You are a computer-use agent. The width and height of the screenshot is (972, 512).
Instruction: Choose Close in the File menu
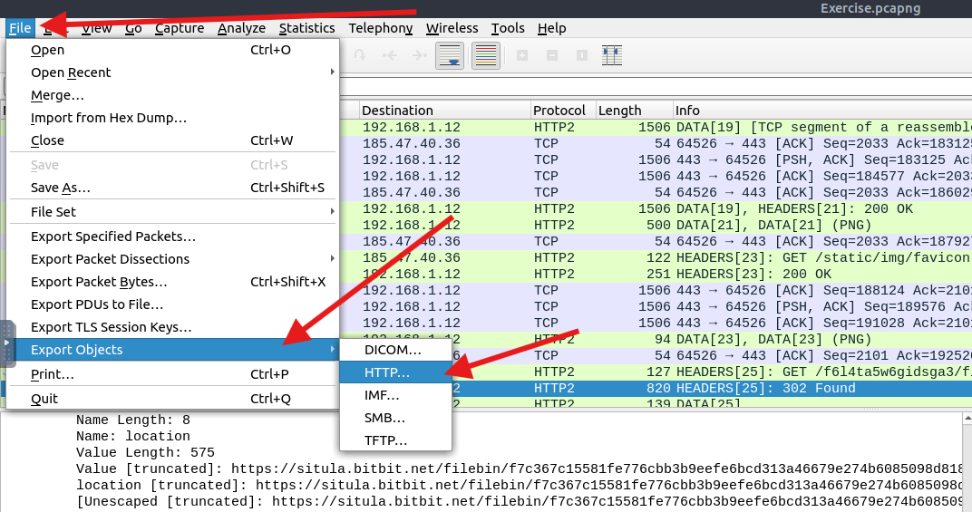pos(173,140)
